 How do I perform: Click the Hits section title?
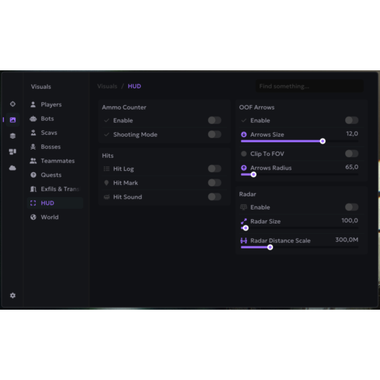[x=108, y=156]
